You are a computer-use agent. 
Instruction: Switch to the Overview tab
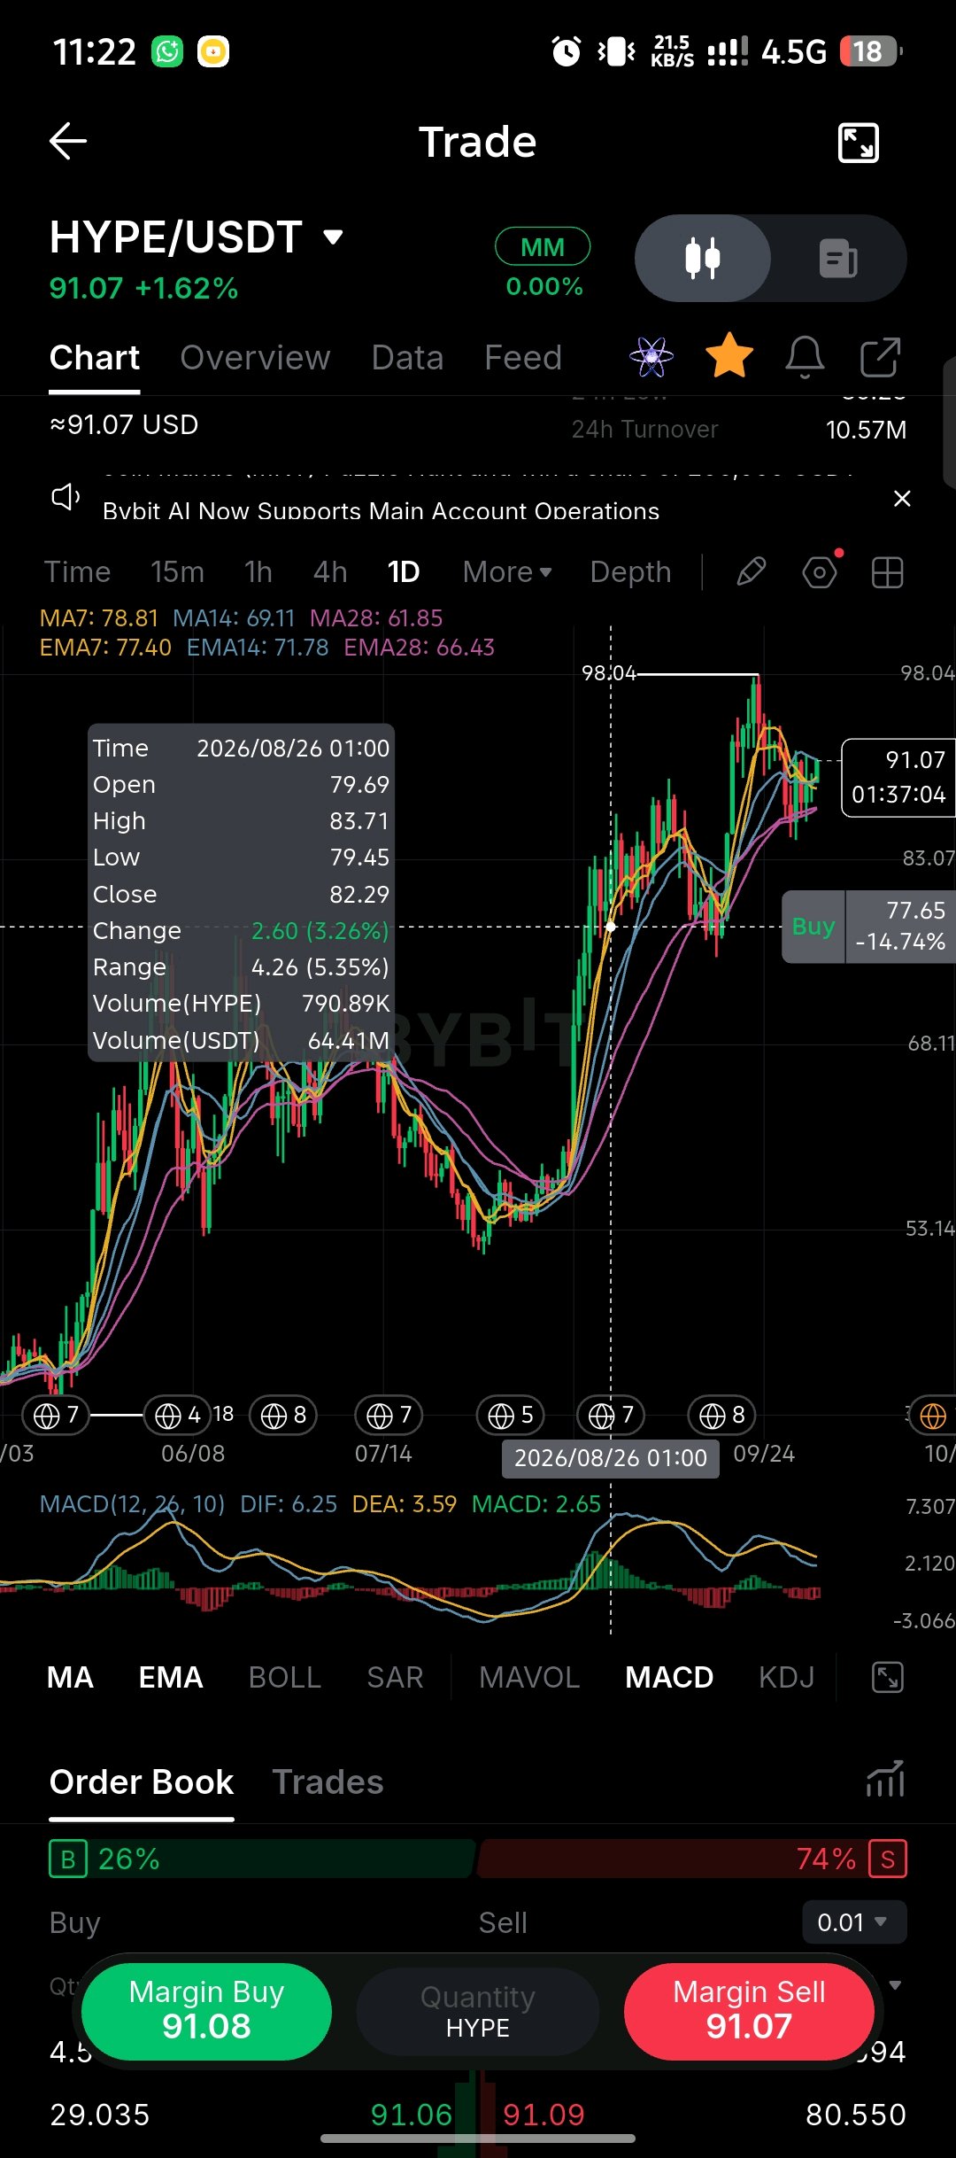[255, 358]
